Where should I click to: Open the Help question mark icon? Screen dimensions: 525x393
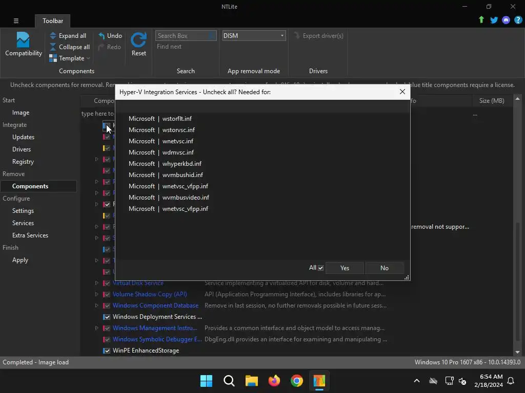[x=518, y=20]
